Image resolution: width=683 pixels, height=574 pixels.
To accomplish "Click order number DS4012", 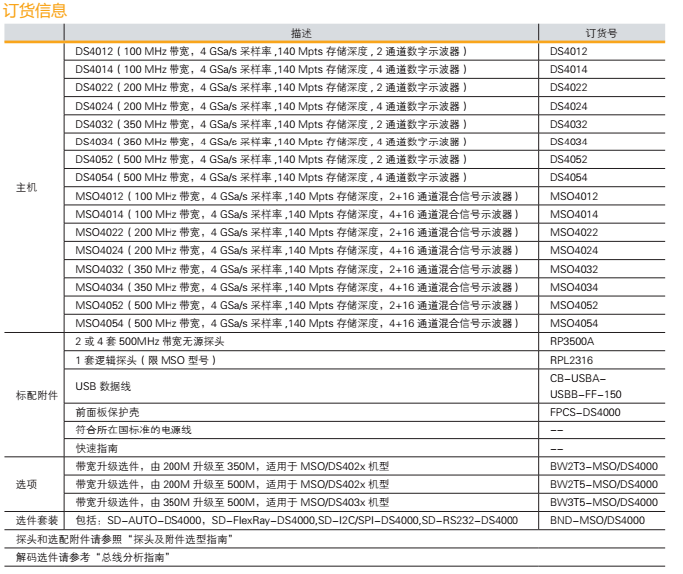I will pyautogui.click(x=569, y=52).
